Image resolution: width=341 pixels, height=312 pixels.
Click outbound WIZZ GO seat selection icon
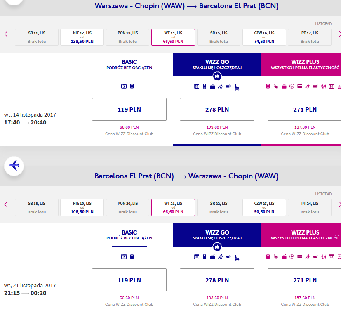click(x=237, y=87)
